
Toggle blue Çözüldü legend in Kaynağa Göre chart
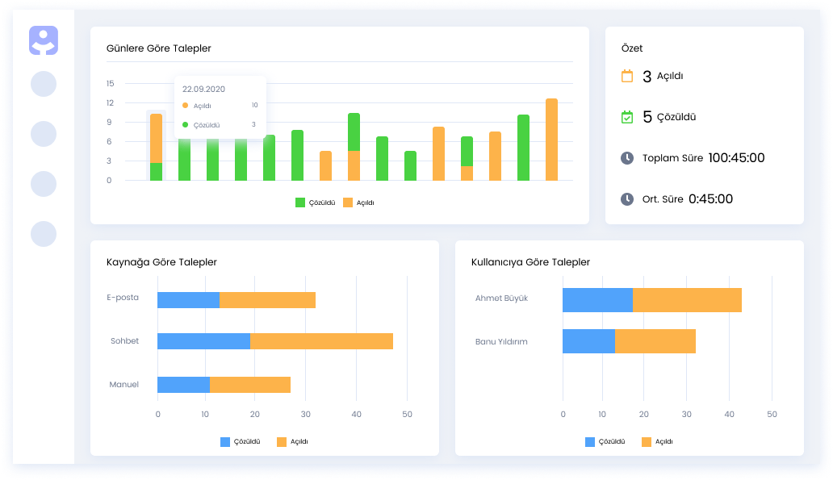tap(226, 441)
